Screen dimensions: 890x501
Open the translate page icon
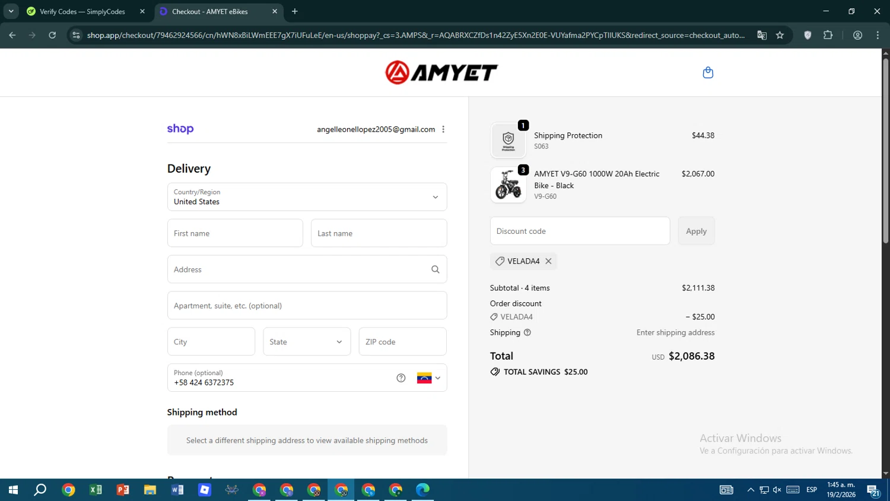click(762, 35)
